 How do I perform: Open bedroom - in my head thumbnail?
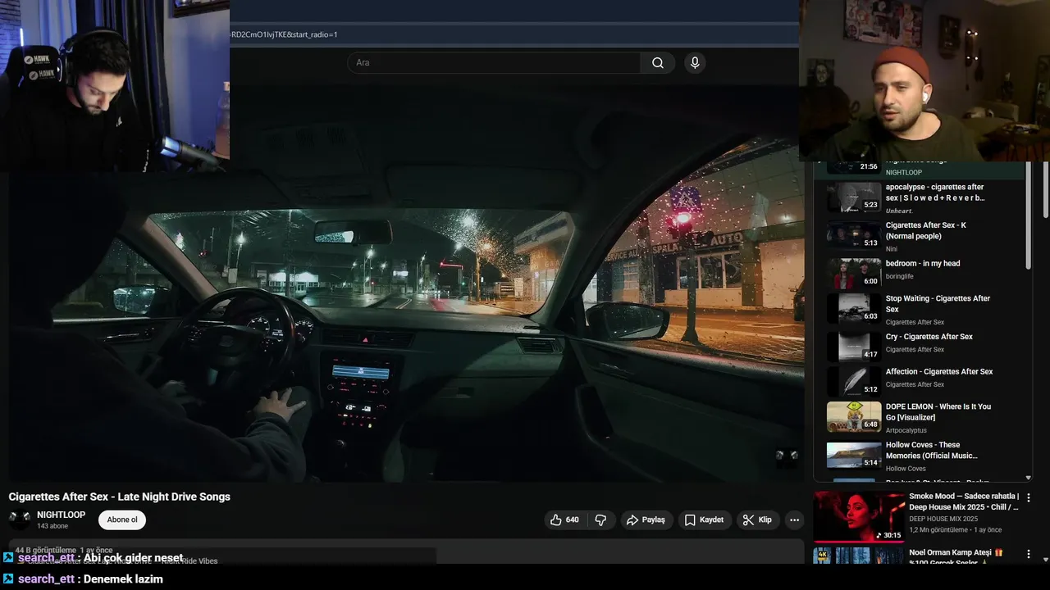[854, 273]
